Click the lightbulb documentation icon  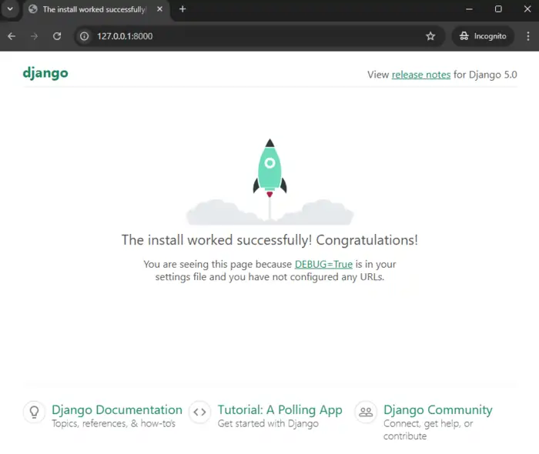point(35,412)
